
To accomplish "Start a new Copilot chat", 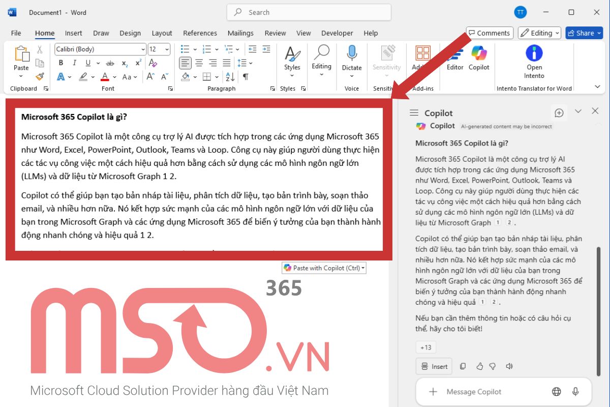I will click(x=559, y=113).
